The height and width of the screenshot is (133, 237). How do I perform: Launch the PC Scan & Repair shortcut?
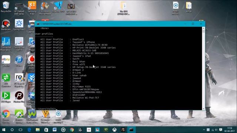point(19,80)
